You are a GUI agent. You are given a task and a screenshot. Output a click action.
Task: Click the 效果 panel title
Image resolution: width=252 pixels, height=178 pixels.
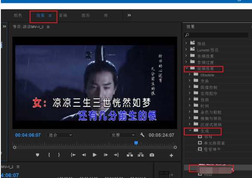tap(191, 27)
